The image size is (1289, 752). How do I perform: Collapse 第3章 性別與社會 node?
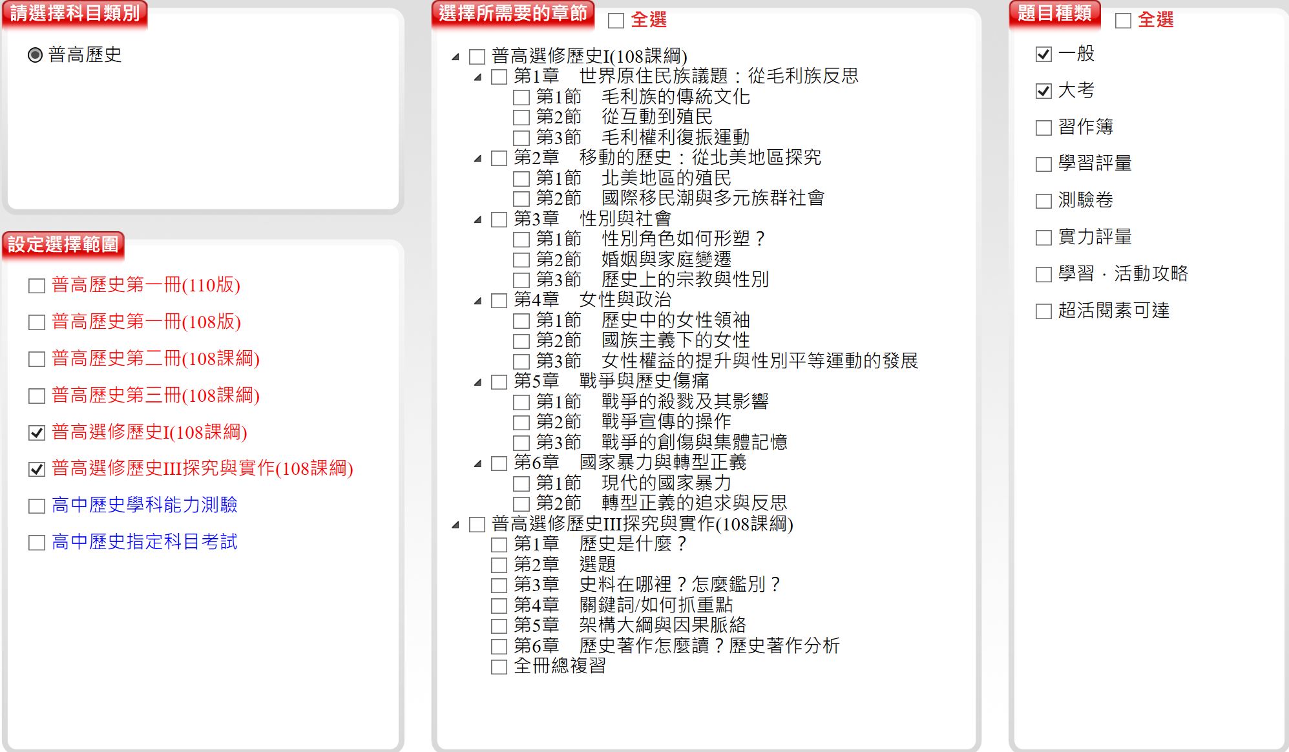click(477, 220)
